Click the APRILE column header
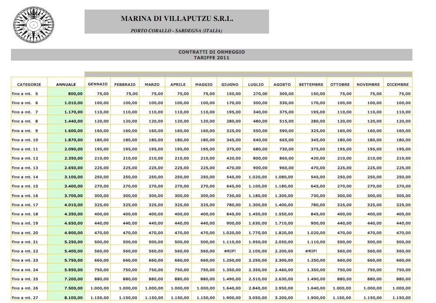Viewport: 436px width, 303px height. click(178, 85)
